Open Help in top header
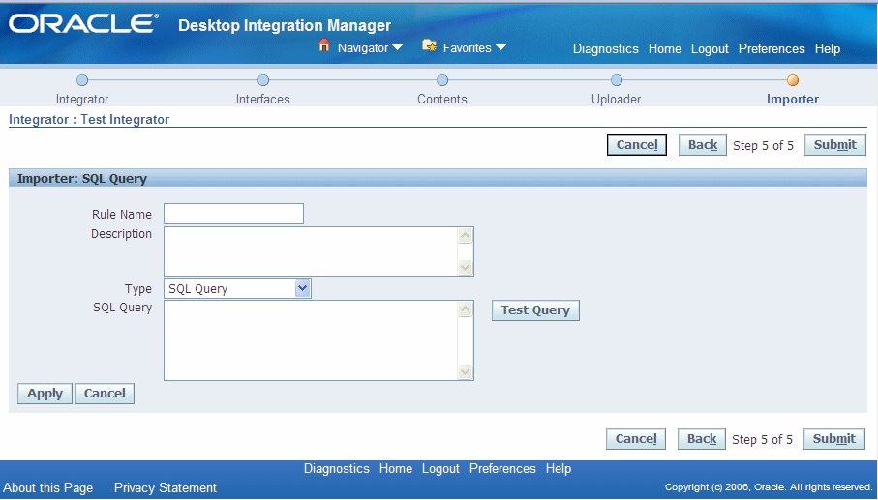Viewport: 878px width, 500px height. [x=828, y=49]
